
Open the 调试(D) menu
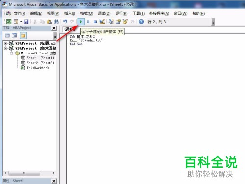click(104, 13)
